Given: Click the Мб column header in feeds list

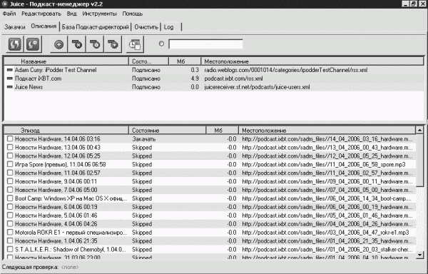Looking at the screenshot, I should pos(185,61).
